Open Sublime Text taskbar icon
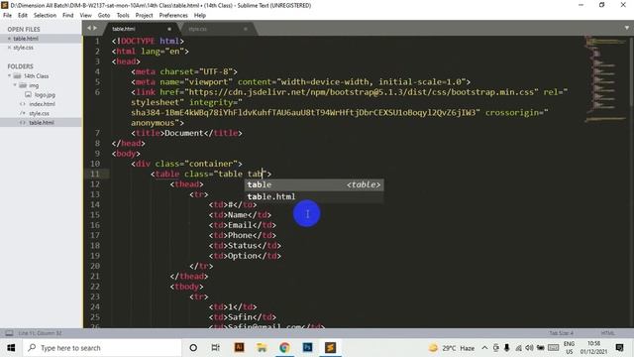This screenshot has width=634, height=357. [330, 348]
